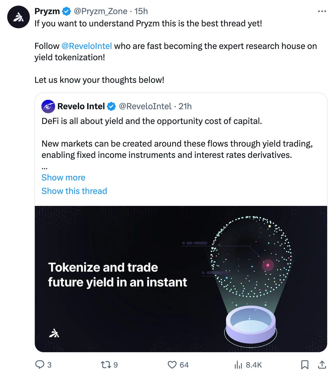Share the tweet via share icon
Screen dimensions: 335x376
point(322,364)
